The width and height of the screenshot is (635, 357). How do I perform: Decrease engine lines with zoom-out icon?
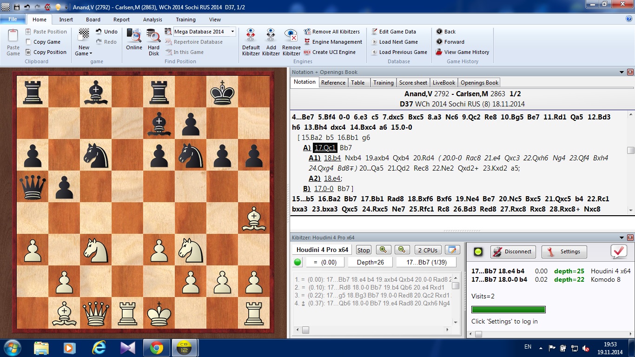click(x=402, y=250)
